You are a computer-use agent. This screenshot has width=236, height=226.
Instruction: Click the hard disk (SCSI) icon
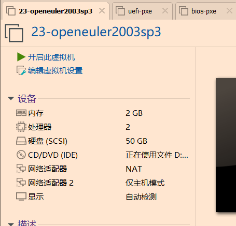click(21, 141)
